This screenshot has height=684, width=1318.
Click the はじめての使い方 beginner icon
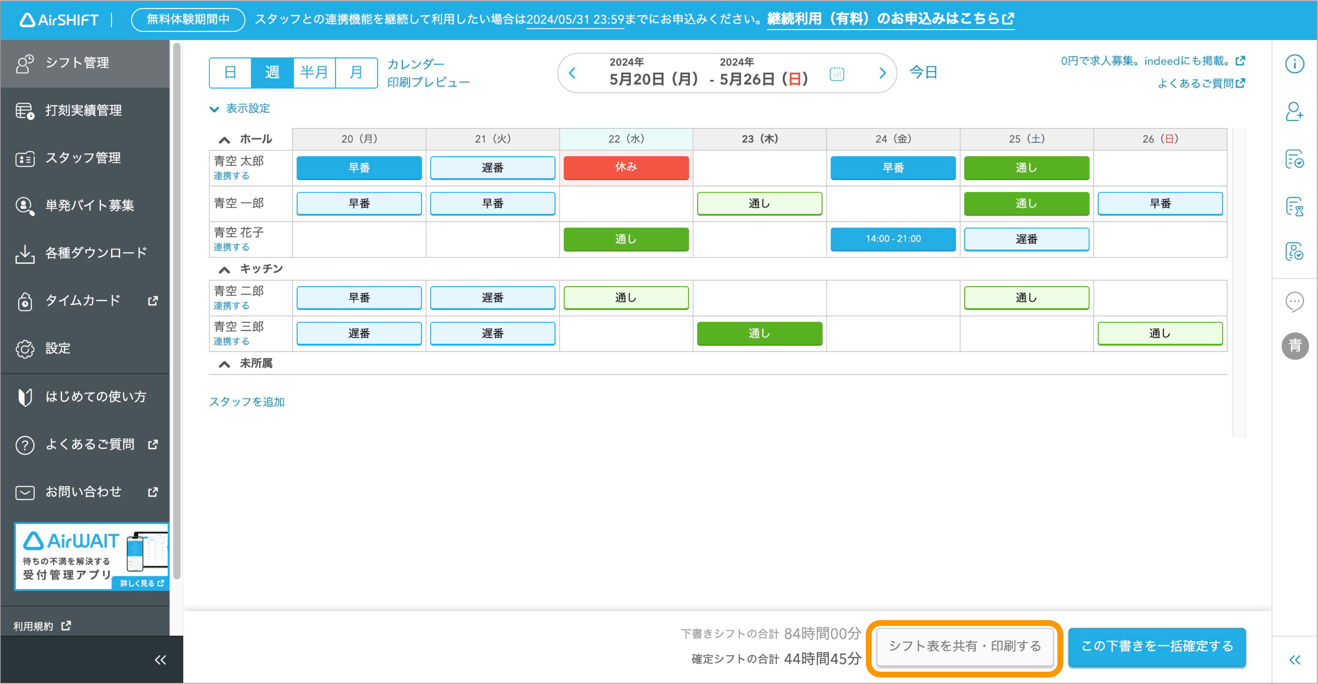coord(25,397)
